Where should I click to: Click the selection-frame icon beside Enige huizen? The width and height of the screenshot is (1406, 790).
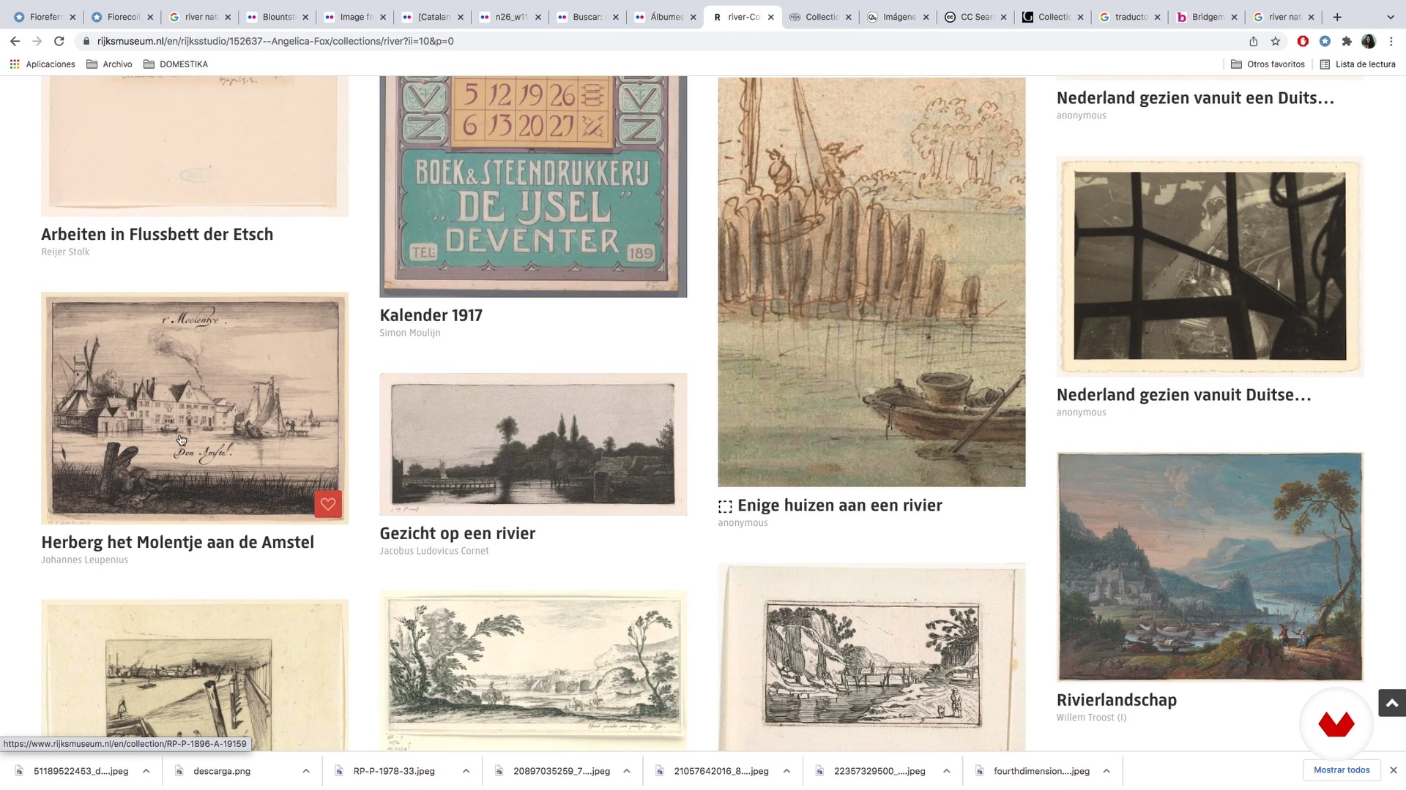click(x=725, y=506)
